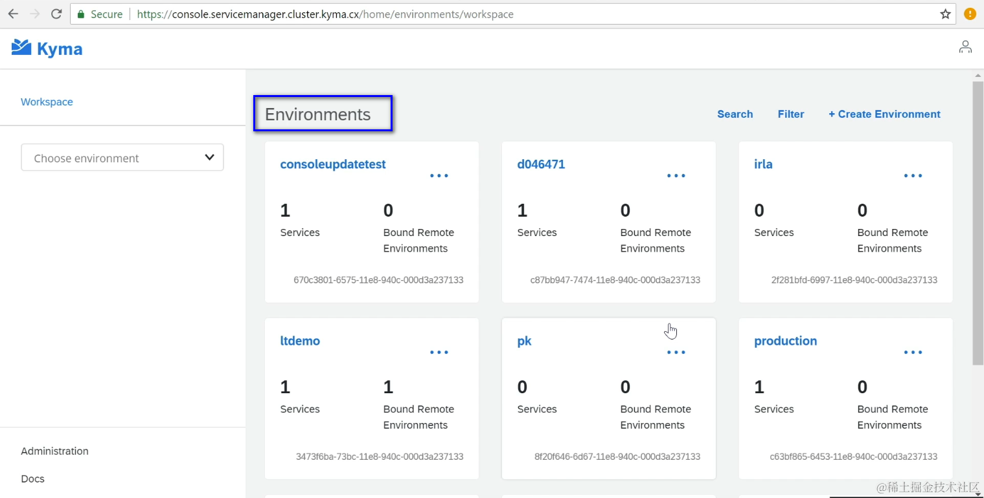Open more options for consoleupdatetest
This screenshot has height=498, width=984.
[439, 176]
